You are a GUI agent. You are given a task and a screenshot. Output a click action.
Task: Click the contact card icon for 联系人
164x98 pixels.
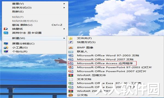71,52
